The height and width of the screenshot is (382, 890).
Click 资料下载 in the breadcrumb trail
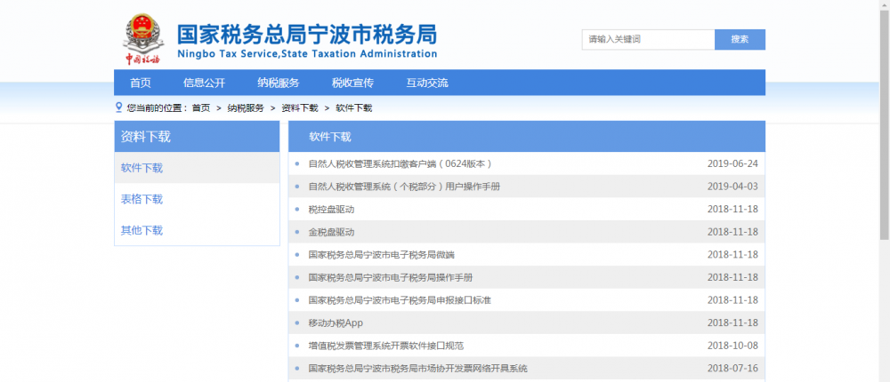tap(299, 108)
